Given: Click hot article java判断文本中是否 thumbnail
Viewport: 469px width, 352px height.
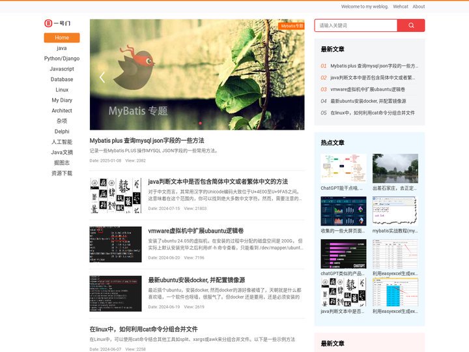Looking at the screenshot, I should coord(343,292).
